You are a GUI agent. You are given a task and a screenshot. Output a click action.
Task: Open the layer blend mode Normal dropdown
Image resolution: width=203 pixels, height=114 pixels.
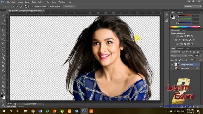coord(178,56)
